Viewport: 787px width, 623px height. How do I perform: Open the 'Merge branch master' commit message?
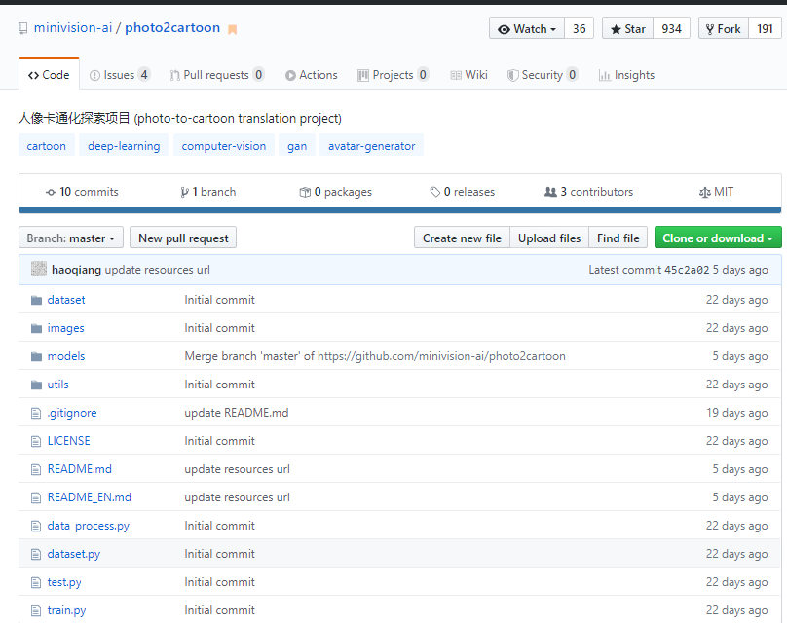[x=375, y=356]
